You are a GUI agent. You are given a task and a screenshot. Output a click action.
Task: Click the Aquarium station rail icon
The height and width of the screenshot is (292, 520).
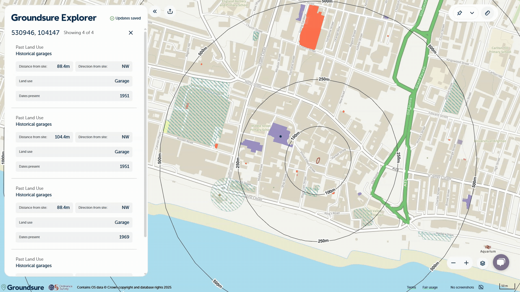(488, 247)
